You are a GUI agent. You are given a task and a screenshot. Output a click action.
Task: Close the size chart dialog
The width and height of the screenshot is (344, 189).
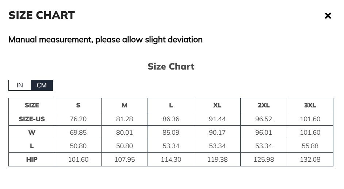pos(328,16)
